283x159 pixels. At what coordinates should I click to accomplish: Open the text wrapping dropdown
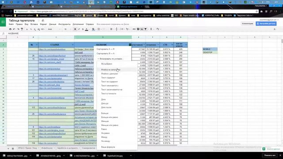(x=122, y=29)
